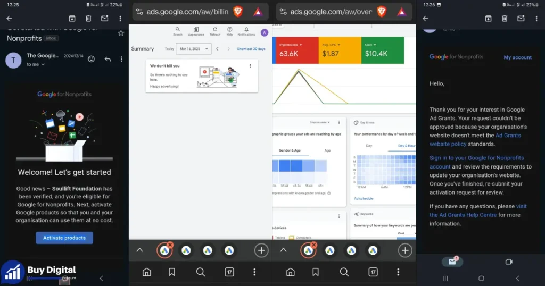Viewport: 545px width, 286px height.
Task: Open the purple A account avatar
Action: tap(265, 32)
